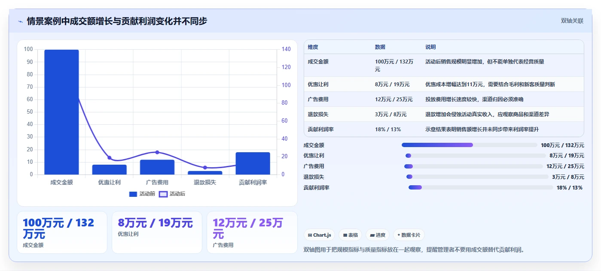Click the 广告费用 line data point
This screenshot has width=601, height=271.
pyautogui.click(x=157, y=152)
